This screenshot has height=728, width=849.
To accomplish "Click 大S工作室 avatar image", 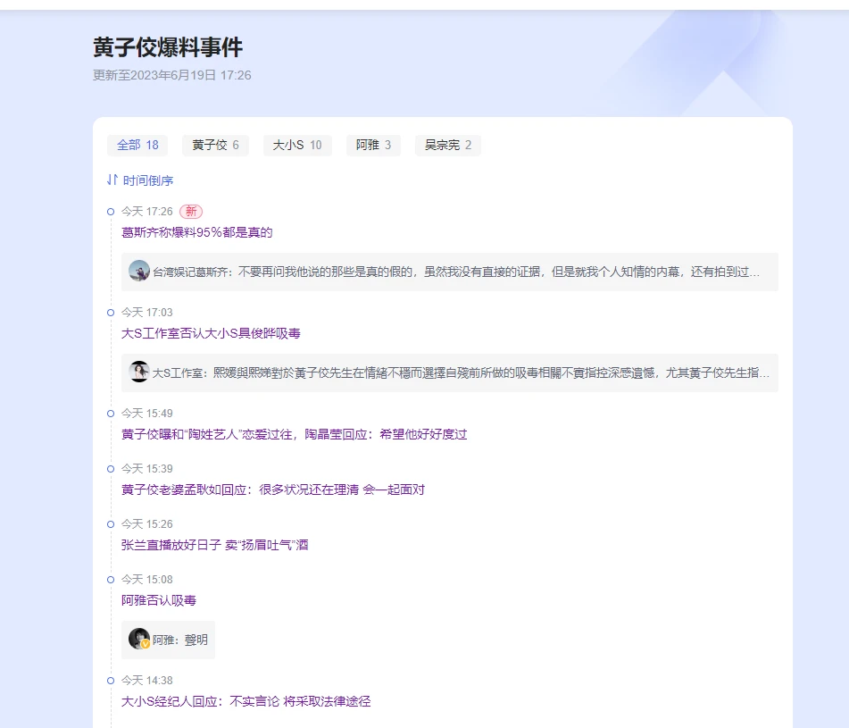I will [x=139, y=372].
